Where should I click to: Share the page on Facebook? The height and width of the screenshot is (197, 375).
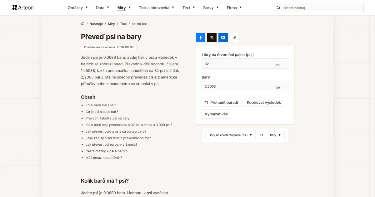(x=201, y=38)
